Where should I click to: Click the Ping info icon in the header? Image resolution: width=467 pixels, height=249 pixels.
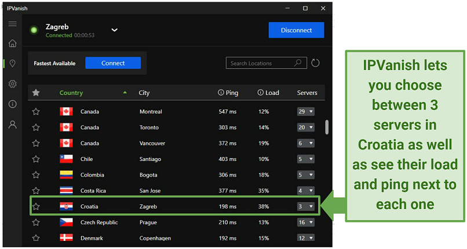[x=221, y=93]
